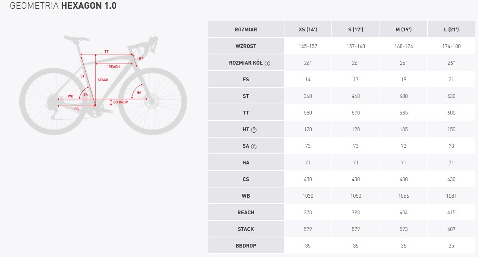This screenshot has height=257, width=478.
Task: Click the REACH label on bike diagram
Action: click(114, 67)
